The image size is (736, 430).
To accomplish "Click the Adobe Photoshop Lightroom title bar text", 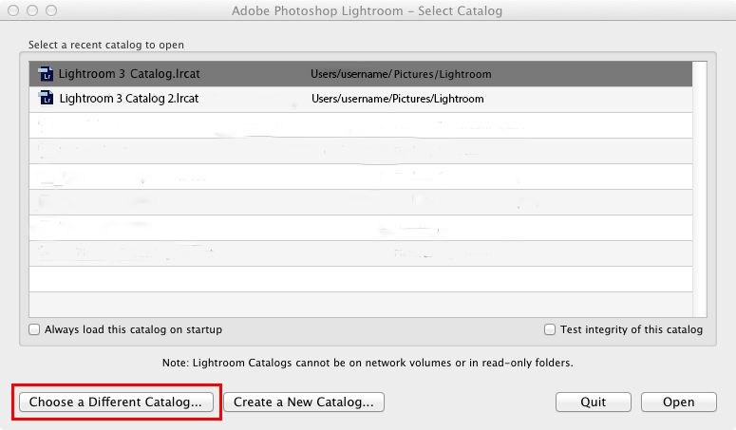I will [368, 11].
